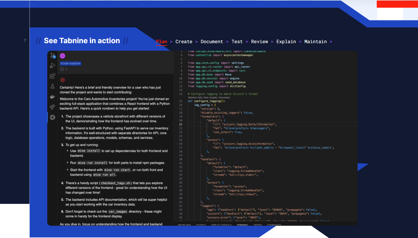
Task: Switch to the Explain tab
Action: 286,42
